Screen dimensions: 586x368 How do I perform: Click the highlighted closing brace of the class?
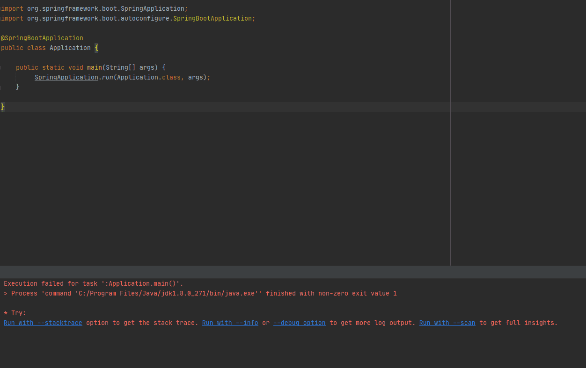click(x=3, y=107)
